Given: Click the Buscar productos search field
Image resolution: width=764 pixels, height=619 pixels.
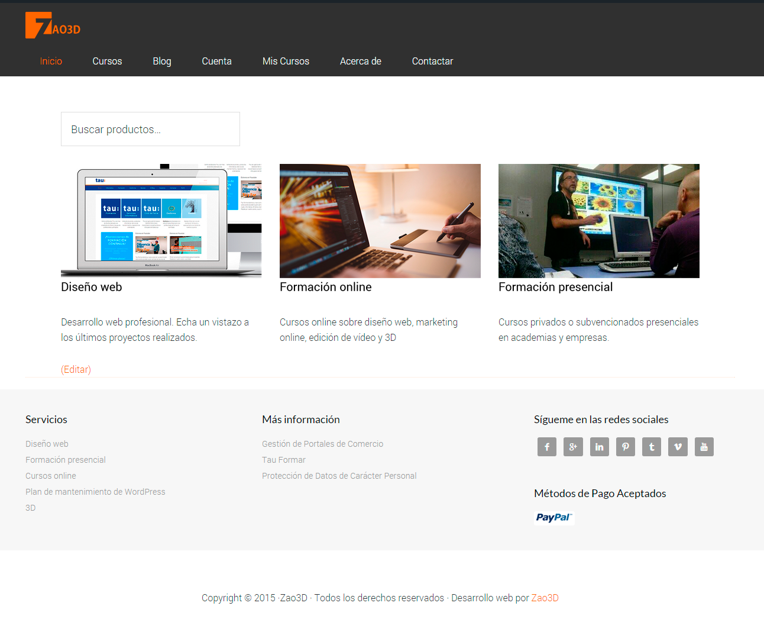Looking at the screenshot, I should coord(150,129).
